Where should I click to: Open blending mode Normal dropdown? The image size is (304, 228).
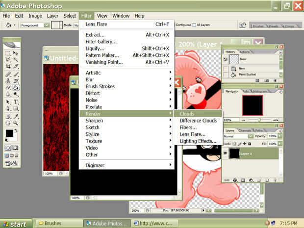pos(251,136)
